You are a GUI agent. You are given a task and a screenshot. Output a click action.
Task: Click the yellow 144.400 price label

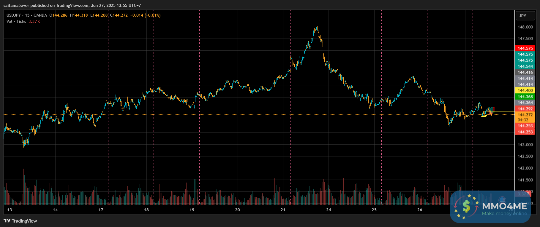tap(525, 91)
